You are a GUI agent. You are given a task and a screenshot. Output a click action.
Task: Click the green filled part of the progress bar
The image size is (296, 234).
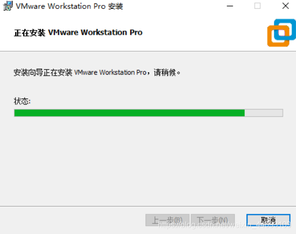tap(129, 113)
